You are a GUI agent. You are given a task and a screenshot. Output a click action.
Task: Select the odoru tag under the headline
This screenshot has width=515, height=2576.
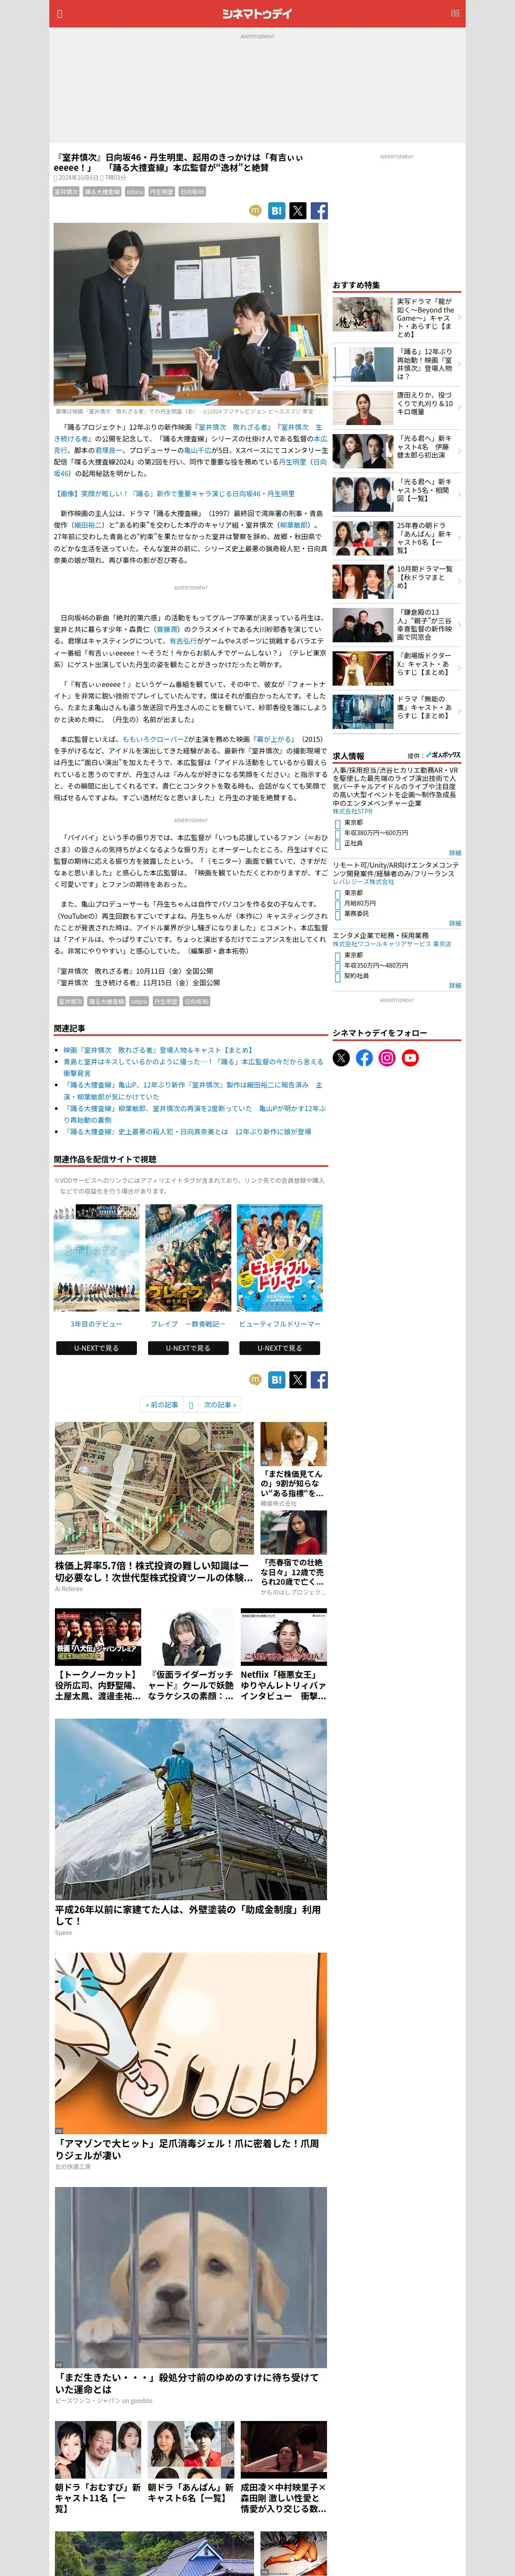coord(135,191)
